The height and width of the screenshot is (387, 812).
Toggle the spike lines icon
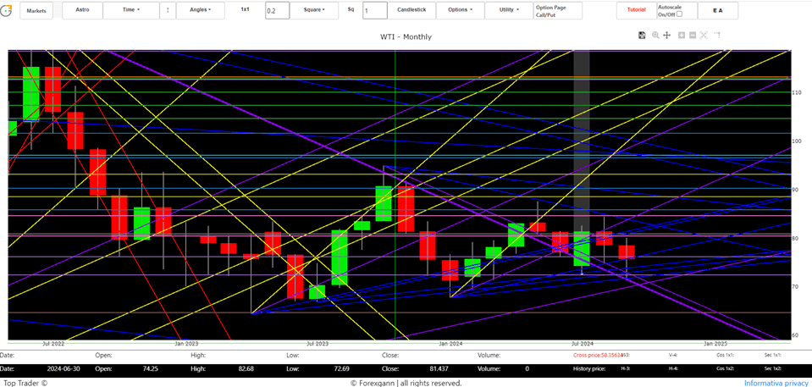[x=717, y=35]
